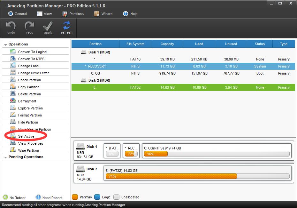297x208 pixels.
Task: Sort by the File System column header
Action: pos(135,44)
